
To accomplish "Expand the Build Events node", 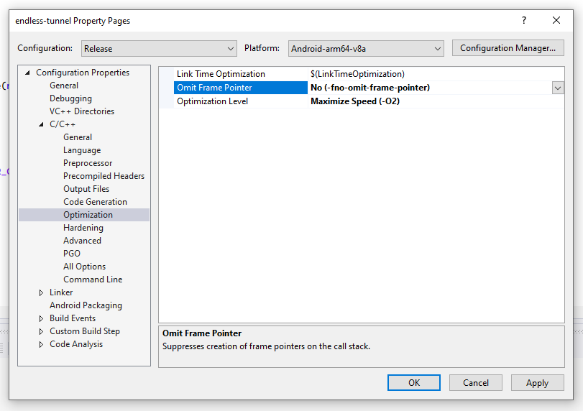I will point(42,318).
